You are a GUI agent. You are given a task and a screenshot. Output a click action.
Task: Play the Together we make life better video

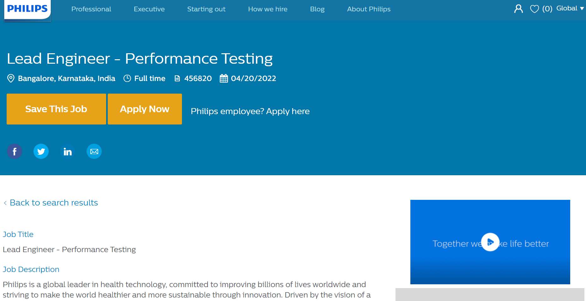(x=490, y=242)
